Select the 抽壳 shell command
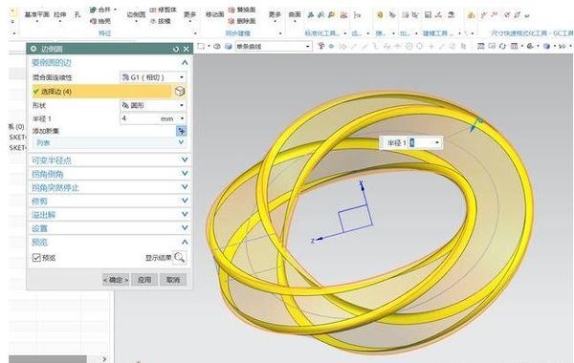 click(x=100, y=21)
